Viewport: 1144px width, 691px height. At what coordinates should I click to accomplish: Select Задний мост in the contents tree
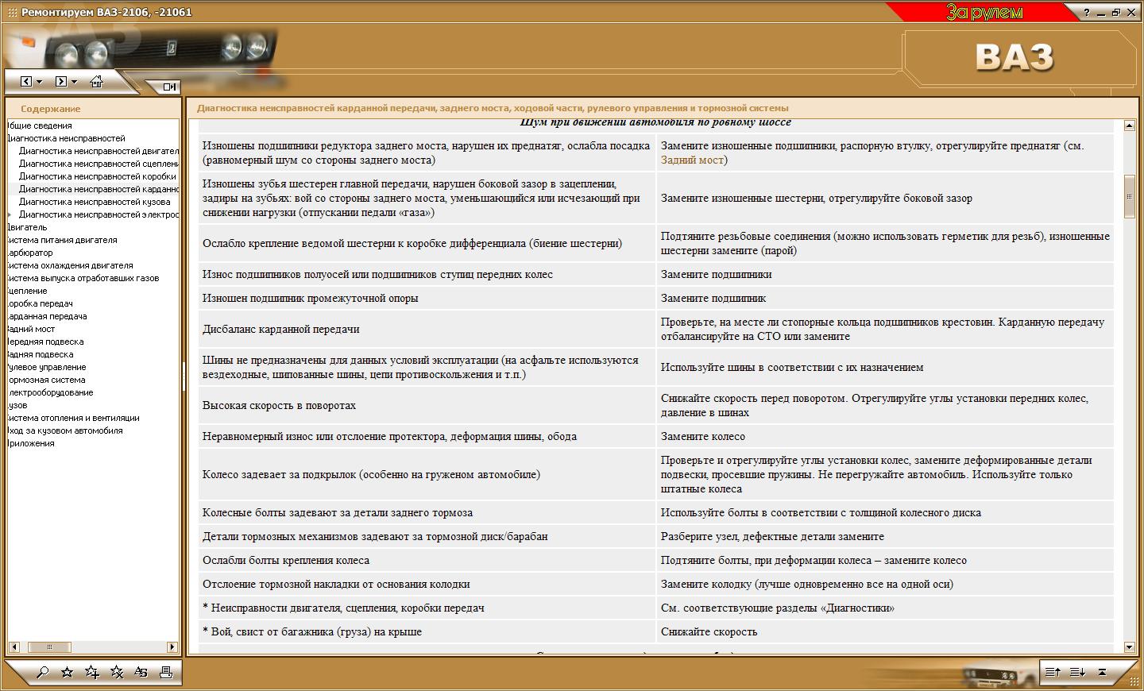click(31, 329)
